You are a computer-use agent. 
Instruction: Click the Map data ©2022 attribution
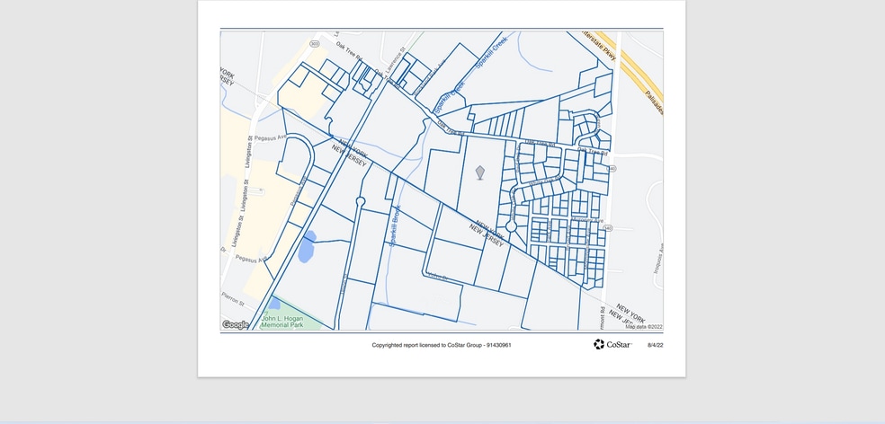coord(643,327)
